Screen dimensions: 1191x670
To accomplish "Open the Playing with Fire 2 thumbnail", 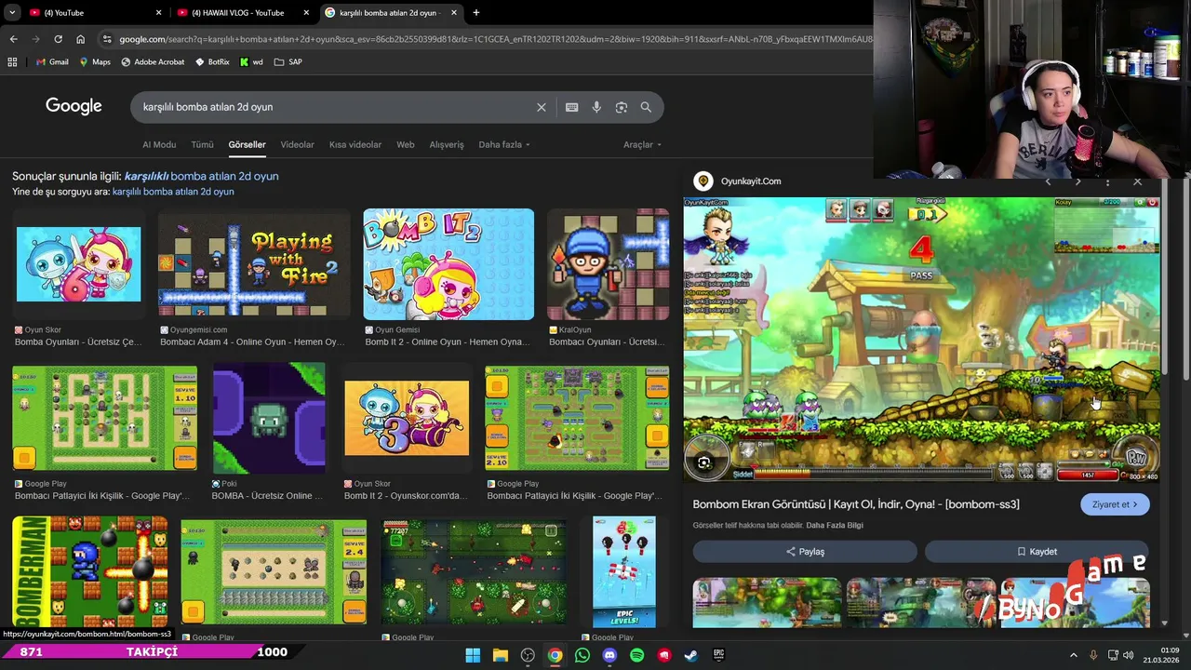I will point(254,263).
